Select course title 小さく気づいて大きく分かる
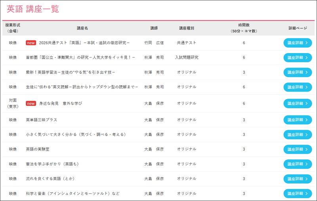 point(76,135)
